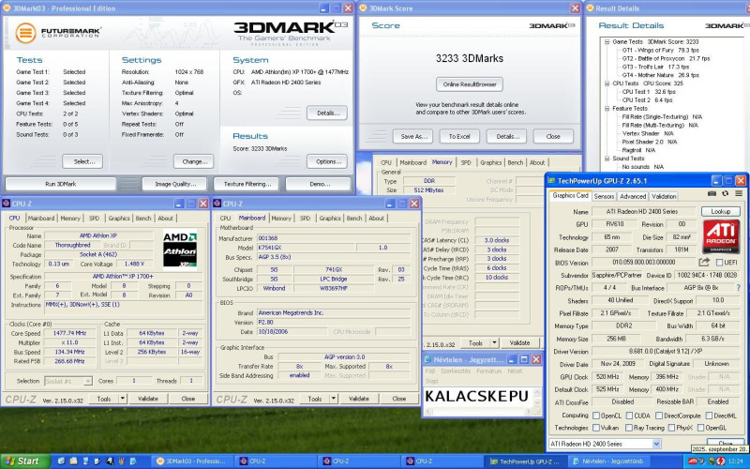Collapse the Feature Tests tree node
Screen dimensions: 750x469
point(607,108)
